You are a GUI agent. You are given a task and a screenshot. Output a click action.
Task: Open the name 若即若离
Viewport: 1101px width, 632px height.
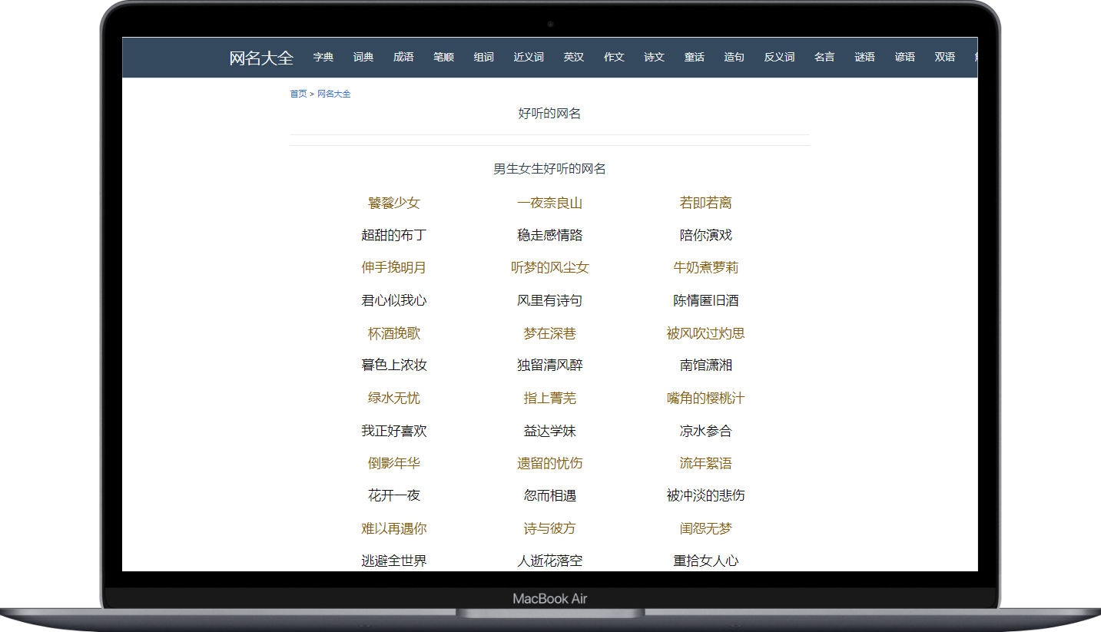(x=706, y=203)
